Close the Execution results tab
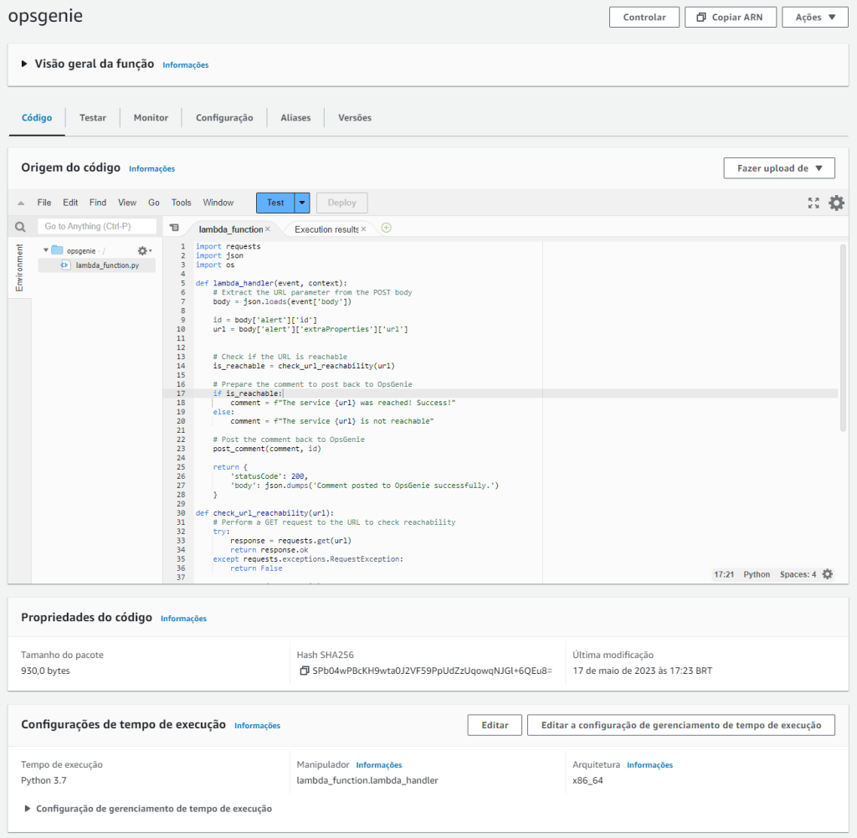 (364, 229)
